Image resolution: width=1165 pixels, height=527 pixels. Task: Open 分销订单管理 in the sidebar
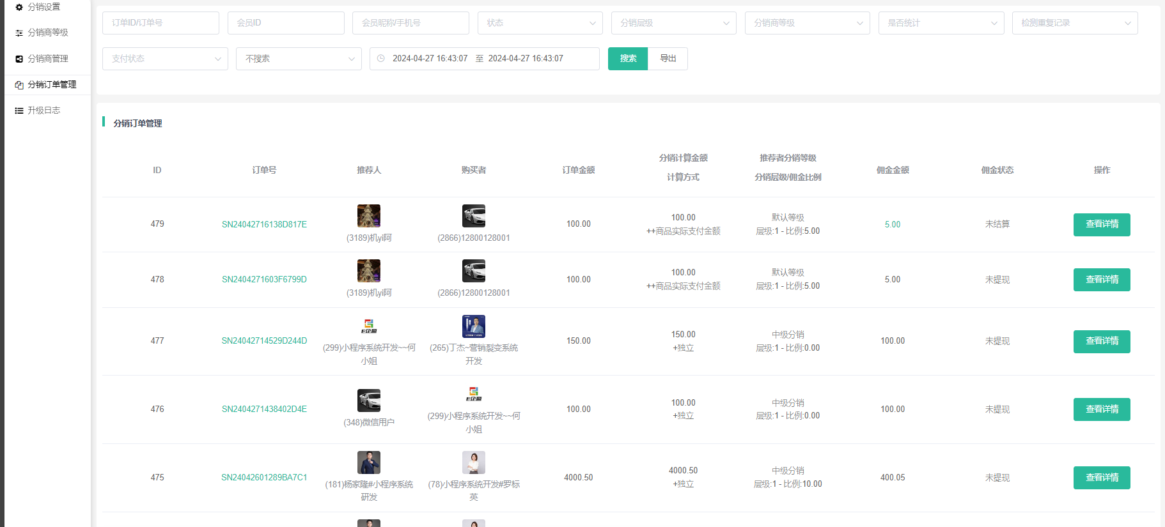pos(51,84)
